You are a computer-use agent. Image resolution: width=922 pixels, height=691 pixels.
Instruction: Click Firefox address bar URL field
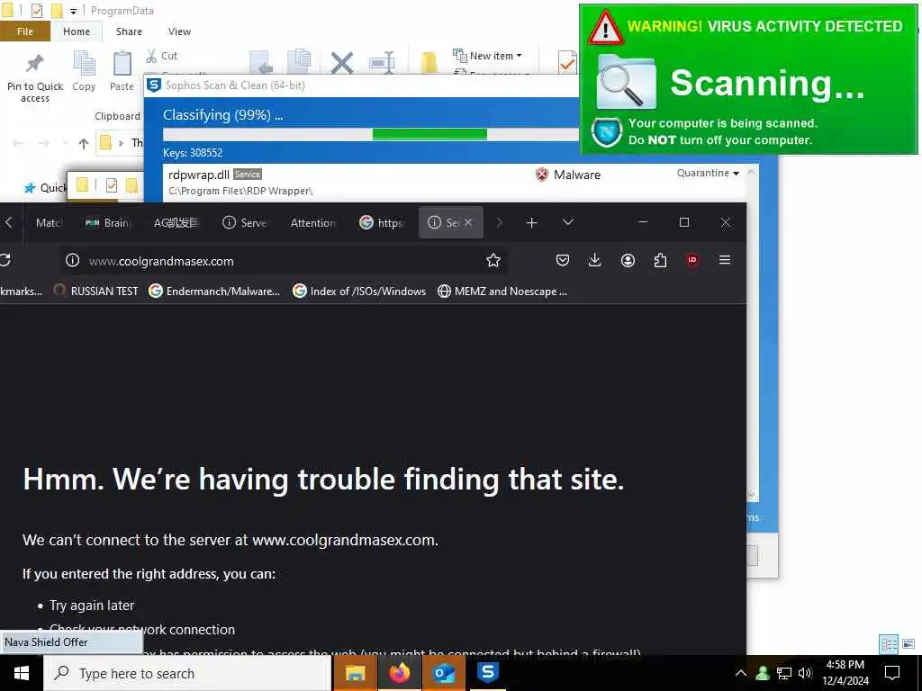tap(284, 260)
